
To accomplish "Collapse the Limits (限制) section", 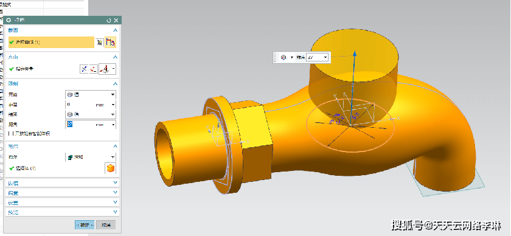I will 115,84.
